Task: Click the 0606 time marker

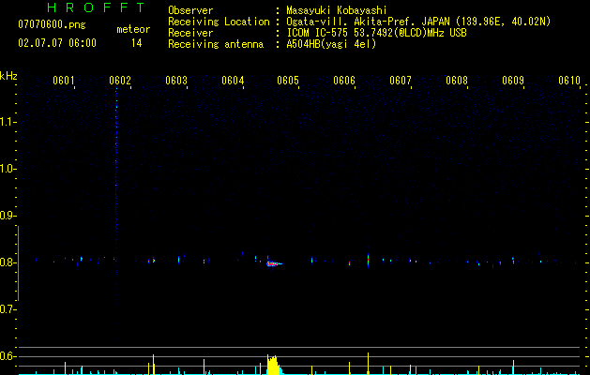Action: point(344,81)
